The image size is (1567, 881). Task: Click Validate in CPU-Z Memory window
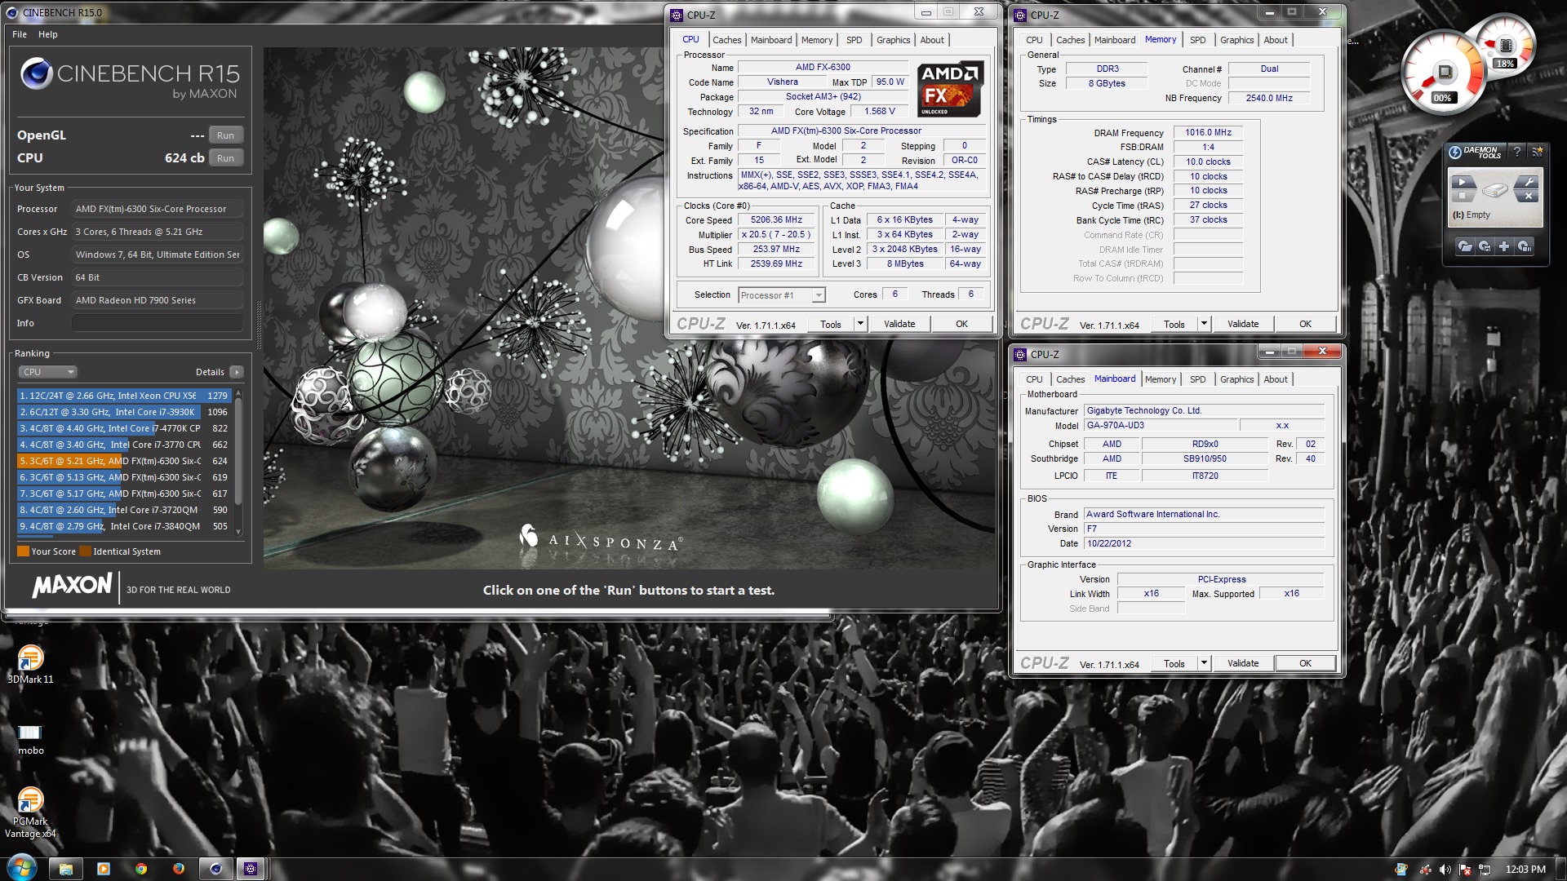1243,324
